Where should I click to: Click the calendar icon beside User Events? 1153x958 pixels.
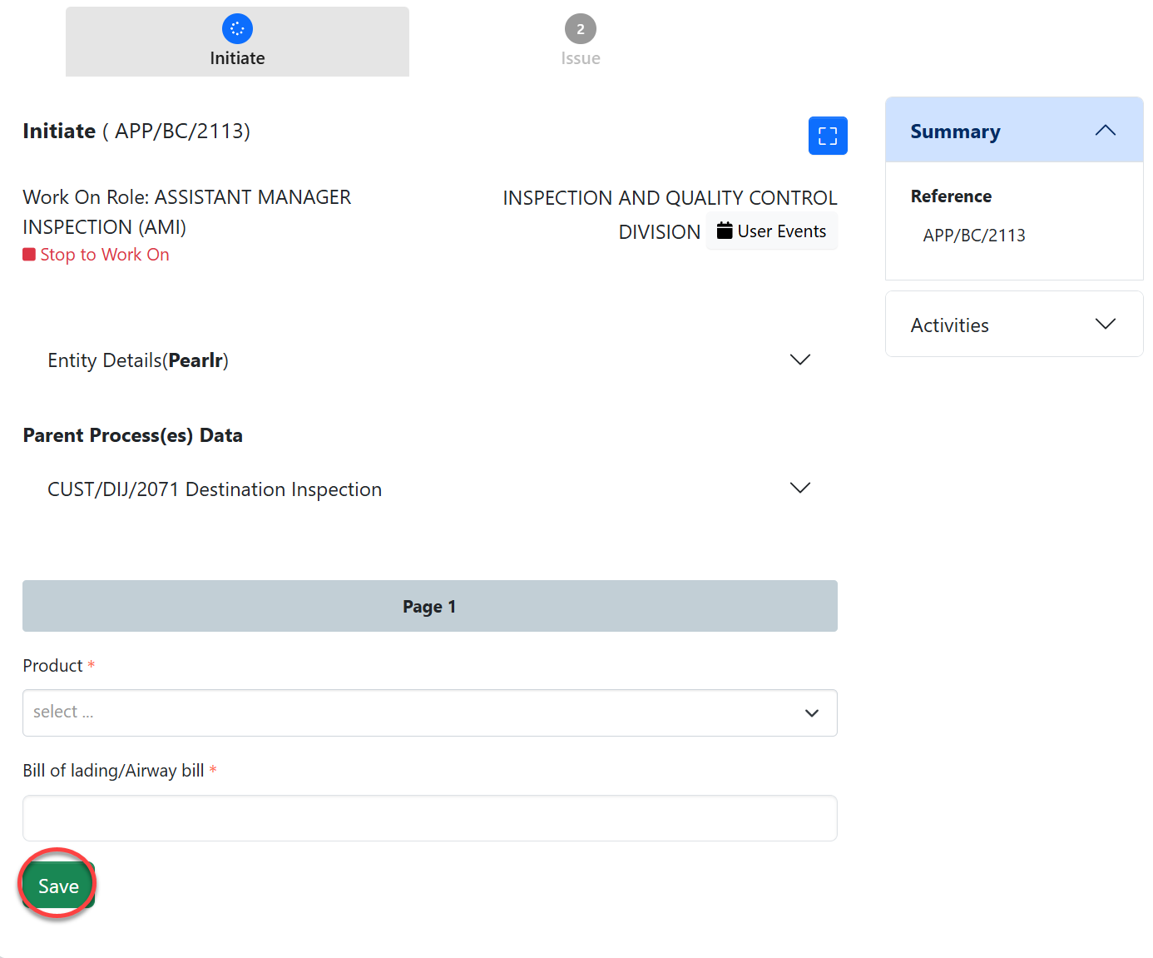click(725, 231)
